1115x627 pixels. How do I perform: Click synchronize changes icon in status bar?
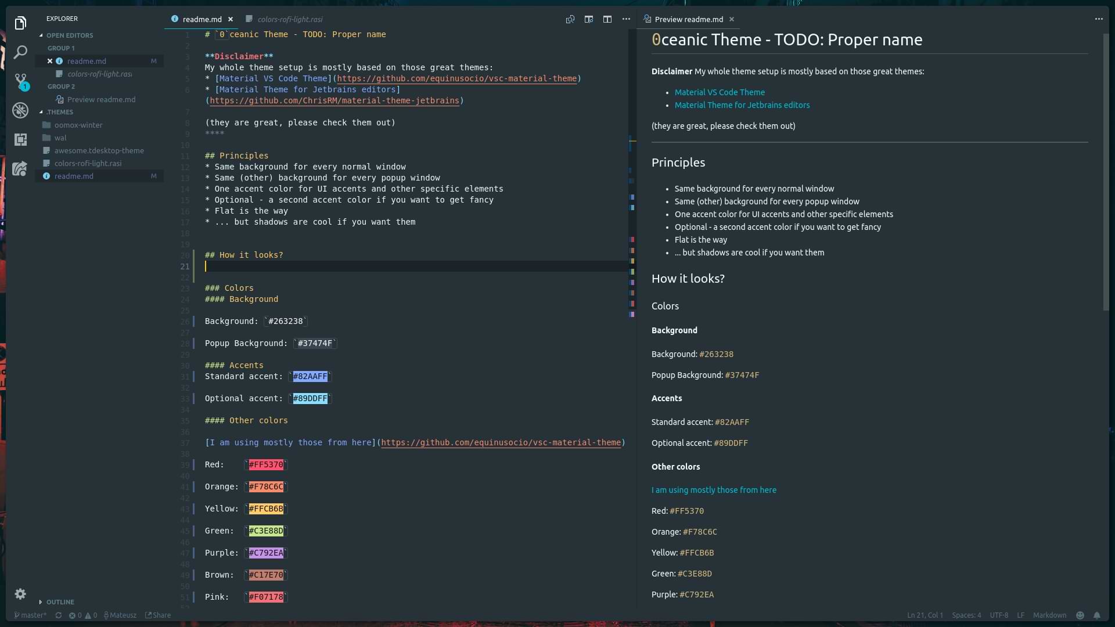[58, 615]
